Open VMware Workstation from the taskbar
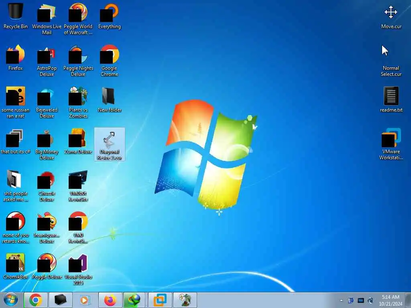The width and height of the screenshot is (411, 308). (160, 300)
